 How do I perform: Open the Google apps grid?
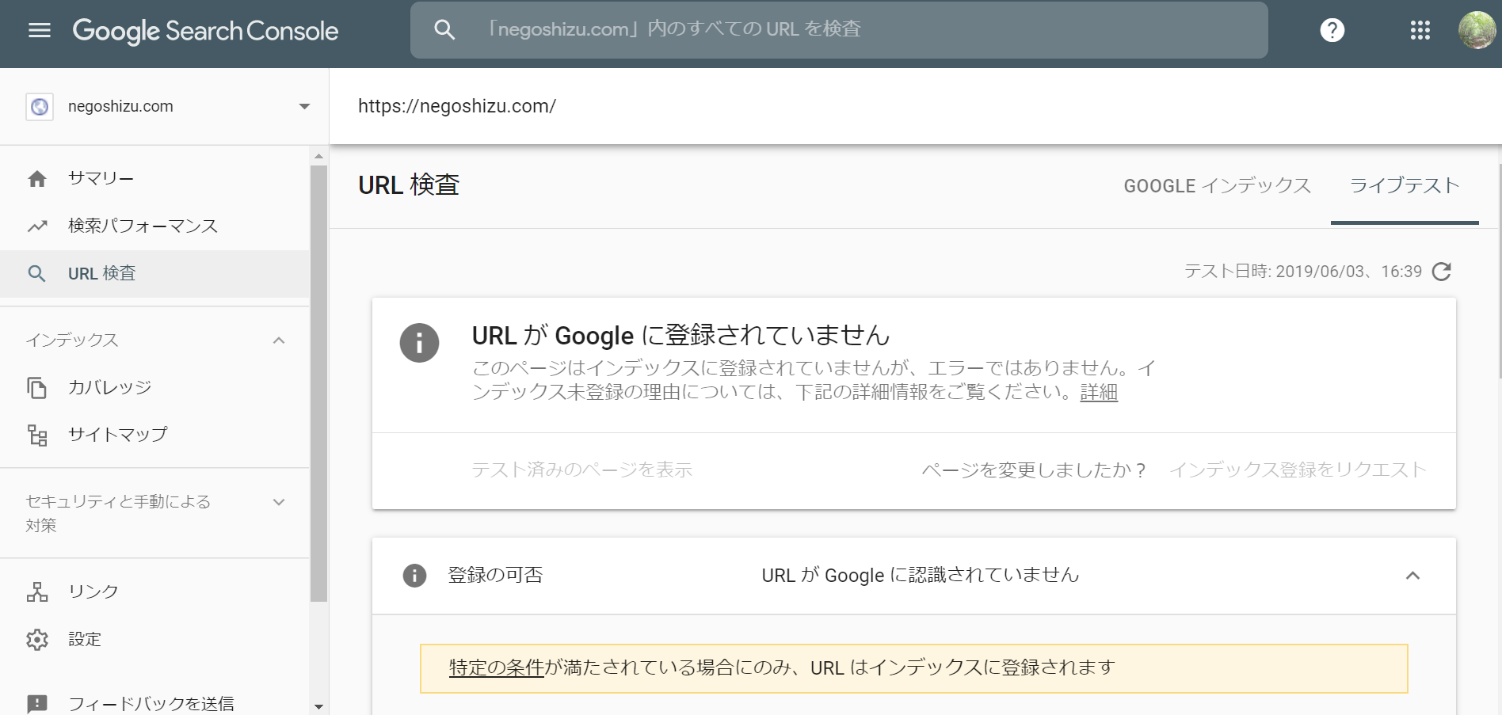(x=1420, y=30)
